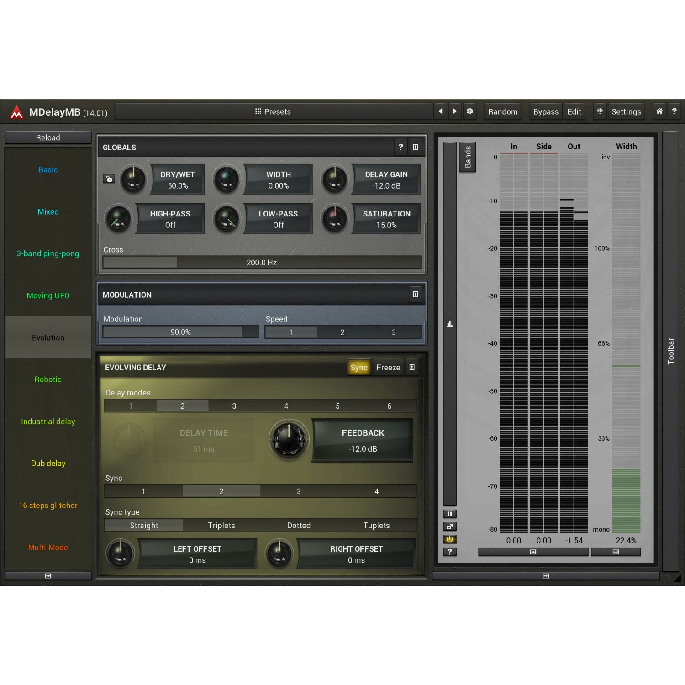Toggle the Sync button in Evolving Delay
The image size is (685, 685).
click(x=359, y=367)
